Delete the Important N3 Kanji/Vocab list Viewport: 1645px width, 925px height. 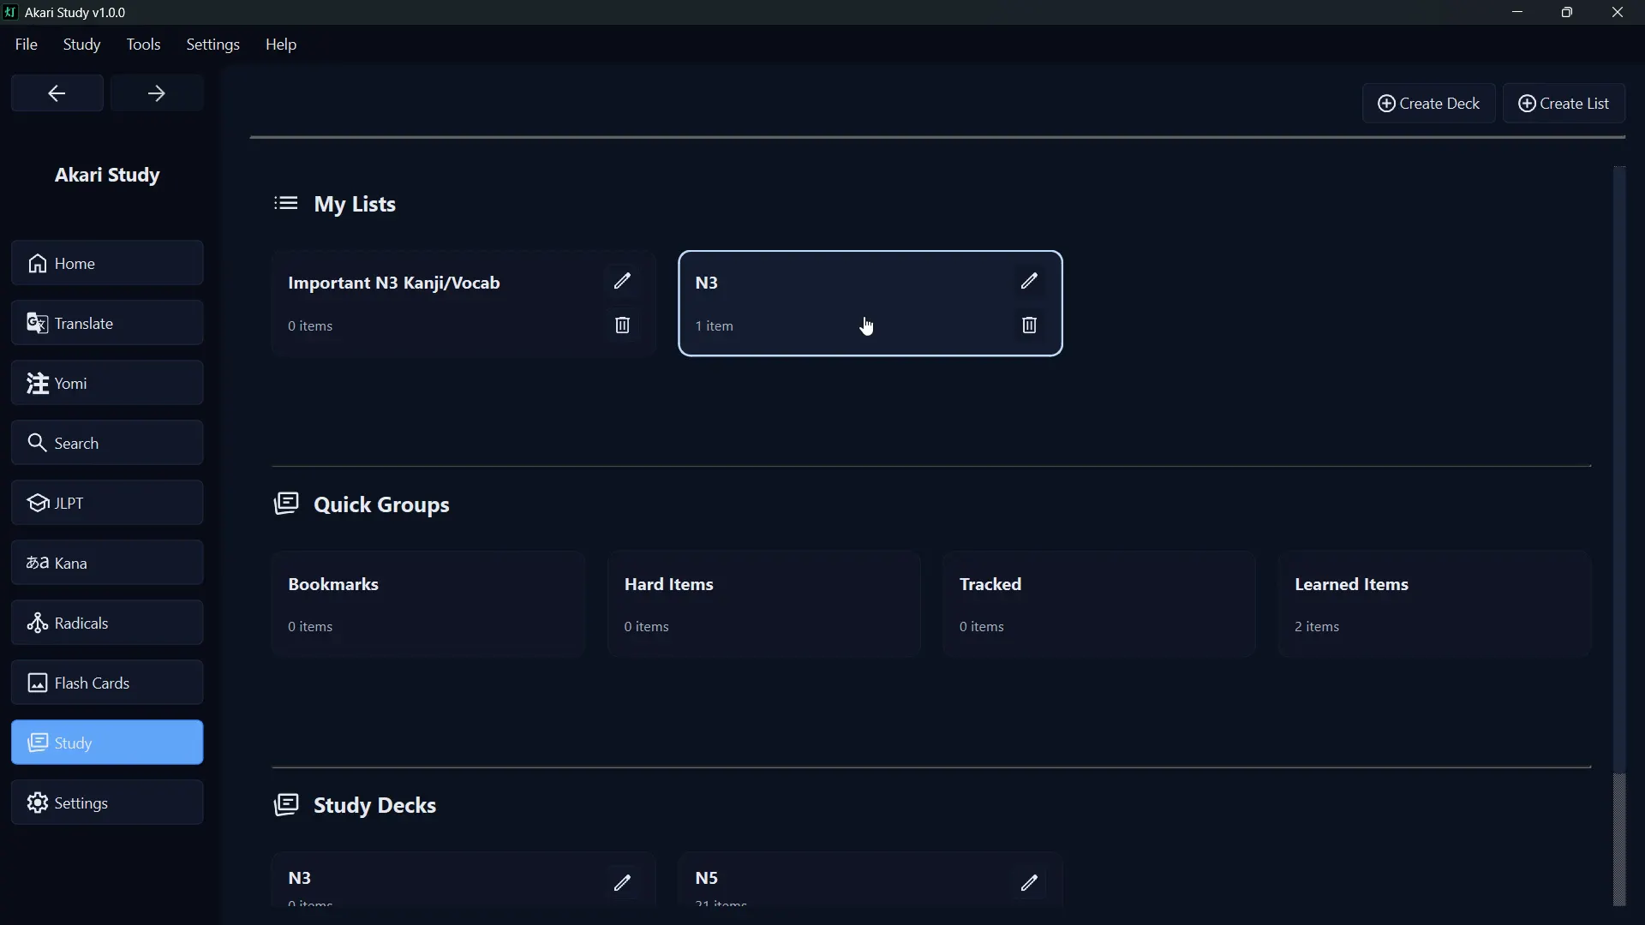click(x=622, y=325)
